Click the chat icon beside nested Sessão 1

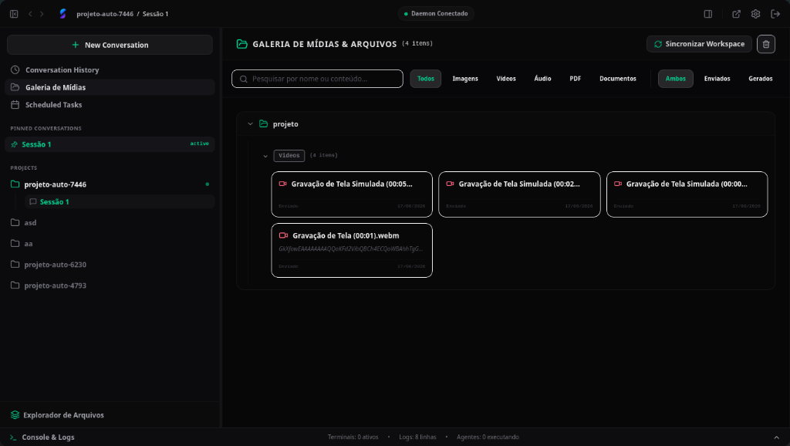click(x=32, y=201)
